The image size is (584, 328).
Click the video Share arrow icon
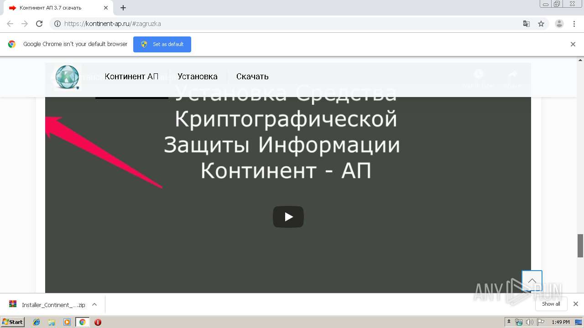coord(513,74)
